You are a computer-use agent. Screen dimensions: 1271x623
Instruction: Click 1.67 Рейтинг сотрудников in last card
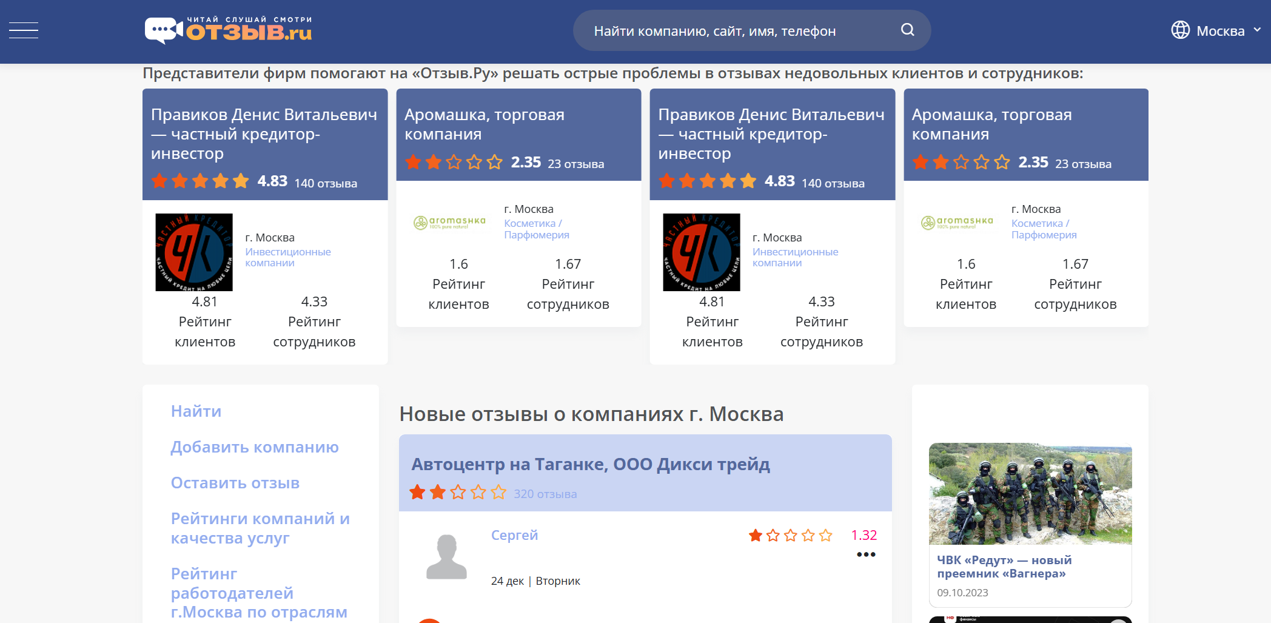pos(1075,284)
